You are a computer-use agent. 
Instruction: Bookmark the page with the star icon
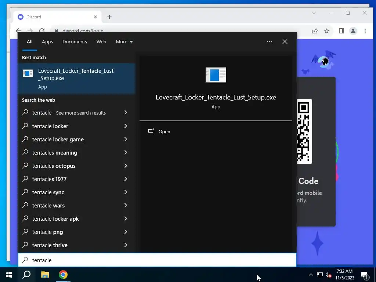point(326,31)
